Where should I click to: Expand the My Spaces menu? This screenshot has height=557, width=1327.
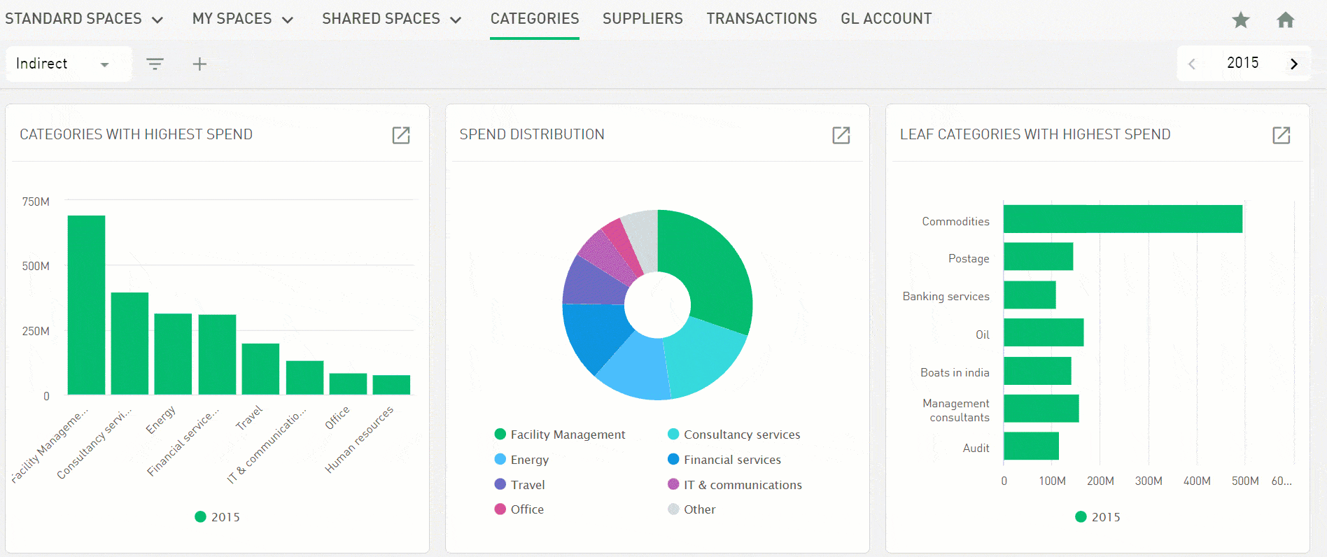coord(242,19)
